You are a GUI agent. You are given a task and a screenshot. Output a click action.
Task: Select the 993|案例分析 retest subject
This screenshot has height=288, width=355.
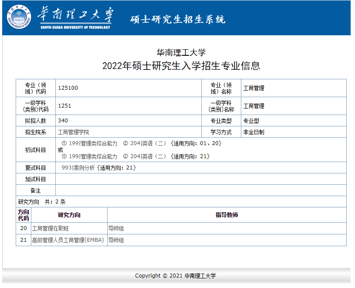78,168
